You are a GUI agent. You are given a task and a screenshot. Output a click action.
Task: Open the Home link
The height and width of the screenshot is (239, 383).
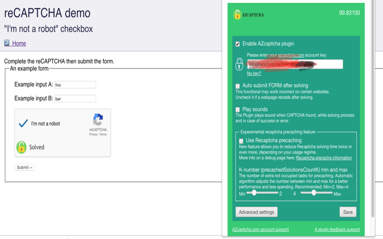point(19,43)
